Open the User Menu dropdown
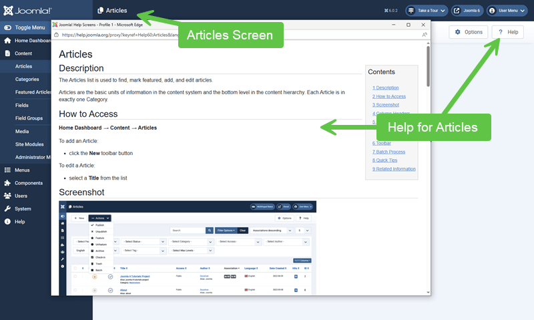Screen dimensions: 534x320 click(507, 11)
